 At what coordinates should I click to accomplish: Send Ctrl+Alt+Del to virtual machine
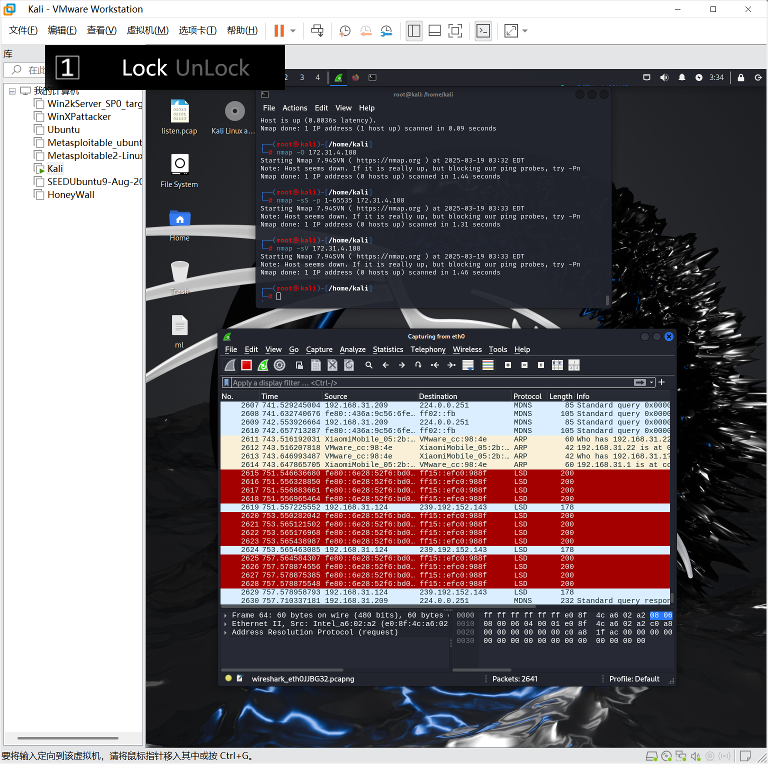pos(317,31)
